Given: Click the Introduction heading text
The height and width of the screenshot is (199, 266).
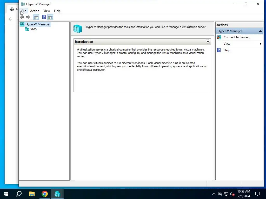Looking at the screenshot, I should 84,42.
